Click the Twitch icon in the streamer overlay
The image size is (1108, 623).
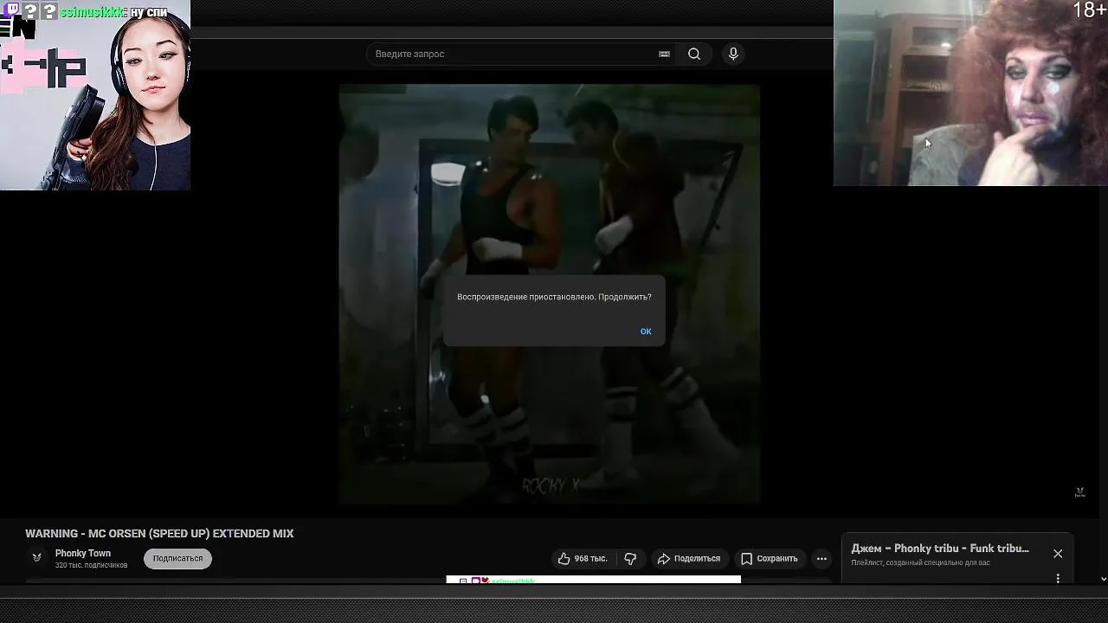pos(12,11)
